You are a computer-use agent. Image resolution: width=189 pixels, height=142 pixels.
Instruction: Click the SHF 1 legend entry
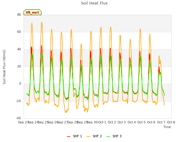[x=74, y=136]
